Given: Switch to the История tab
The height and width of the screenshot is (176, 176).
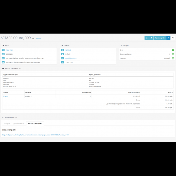Looking at the screenshot, I should 7,123.
